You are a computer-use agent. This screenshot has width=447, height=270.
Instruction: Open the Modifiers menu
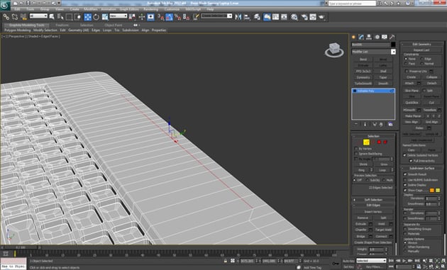pos(90,9)
